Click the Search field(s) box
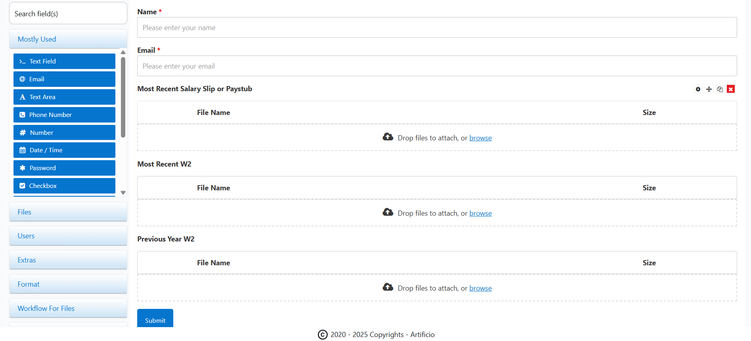Viewport: 751px width, 341px height. (x=68, y=14)
